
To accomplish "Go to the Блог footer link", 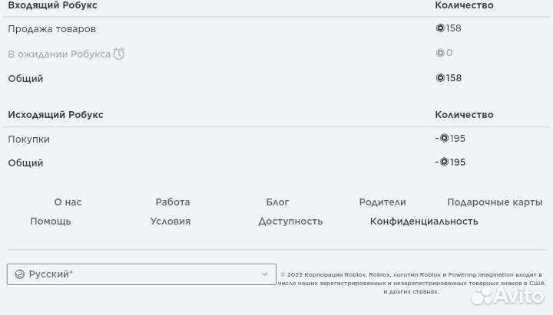I will [278, 202].
